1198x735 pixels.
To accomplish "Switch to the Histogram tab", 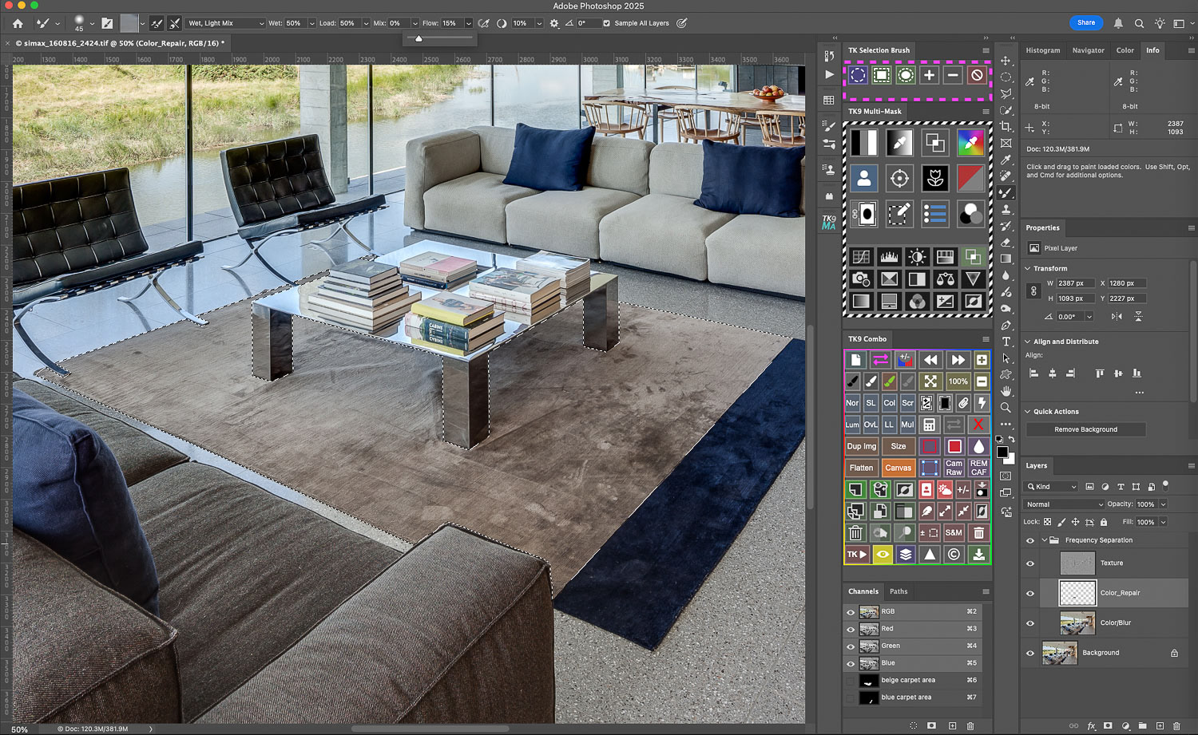I will 1043,50.
